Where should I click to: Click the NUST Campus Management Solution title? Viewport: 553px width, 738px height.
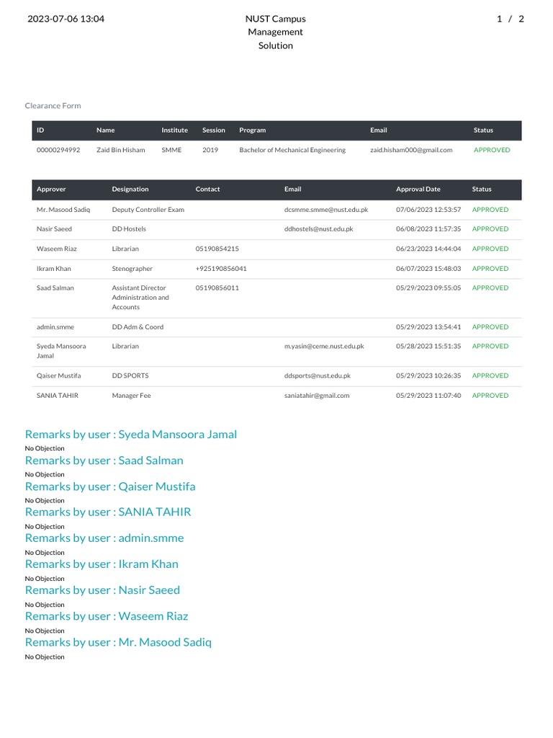coord(276,32)
